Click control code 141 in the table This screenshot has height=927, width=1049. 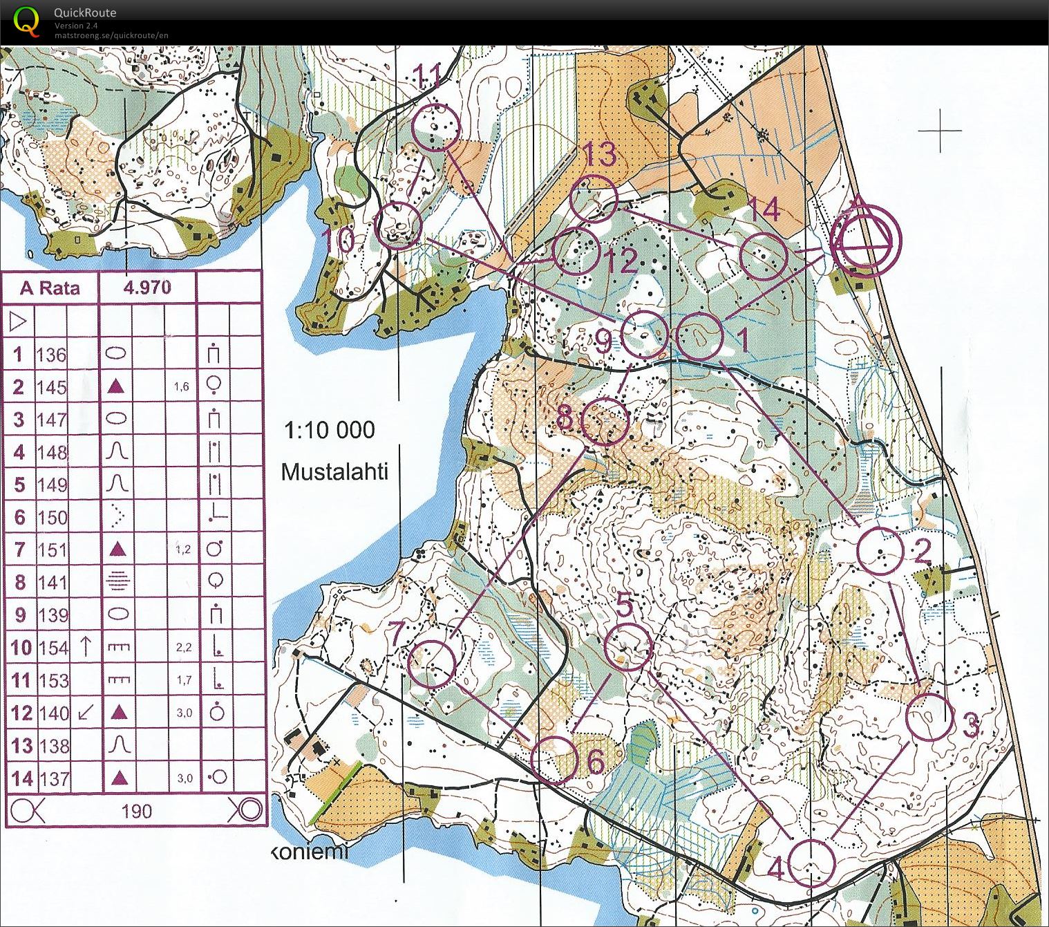52,582
